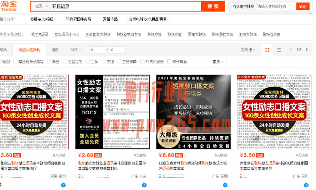This screenshot has width=316, height=190.
Task: Open seller chat icon on ¥6.60 item
Action: click(x=225, y=185)
